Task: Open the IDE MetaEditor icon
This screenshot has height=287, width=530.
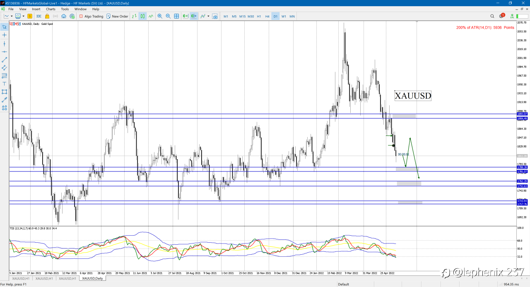Action: (x=39, y=16)
